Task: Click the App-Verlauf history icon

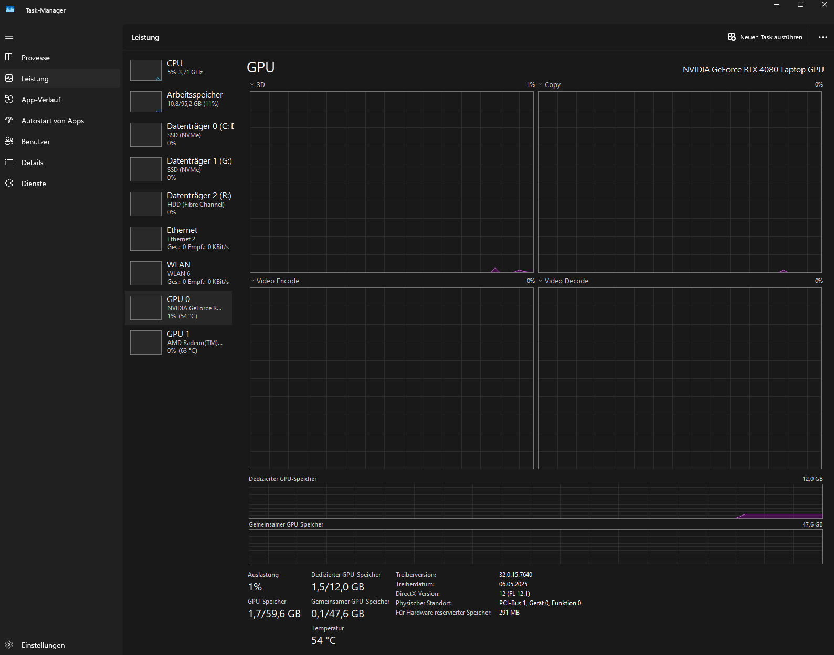Action: [x=9, y=99]
